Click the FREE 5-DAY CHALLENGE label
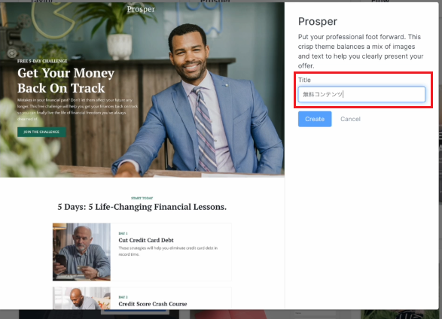 pyautogui.click(x=42, y=61)
